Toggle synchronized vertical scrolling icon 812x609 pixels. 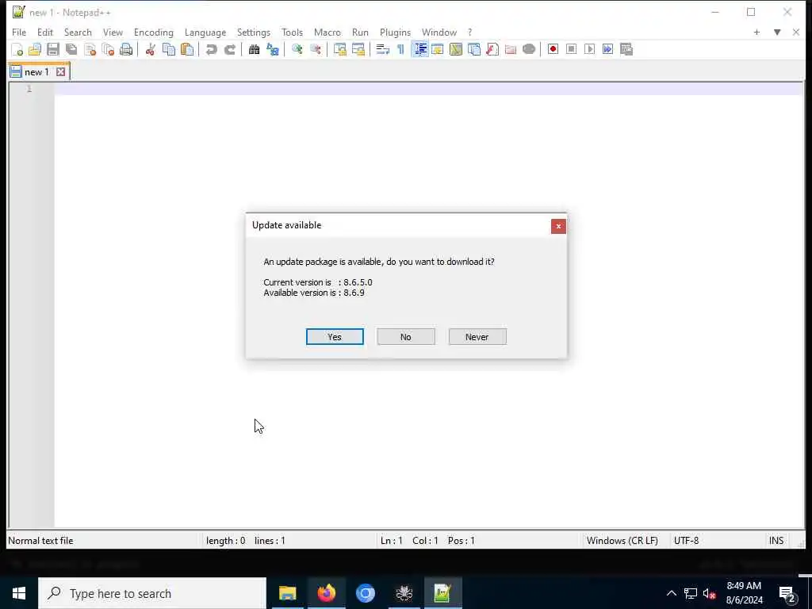[x=339, y=49]
